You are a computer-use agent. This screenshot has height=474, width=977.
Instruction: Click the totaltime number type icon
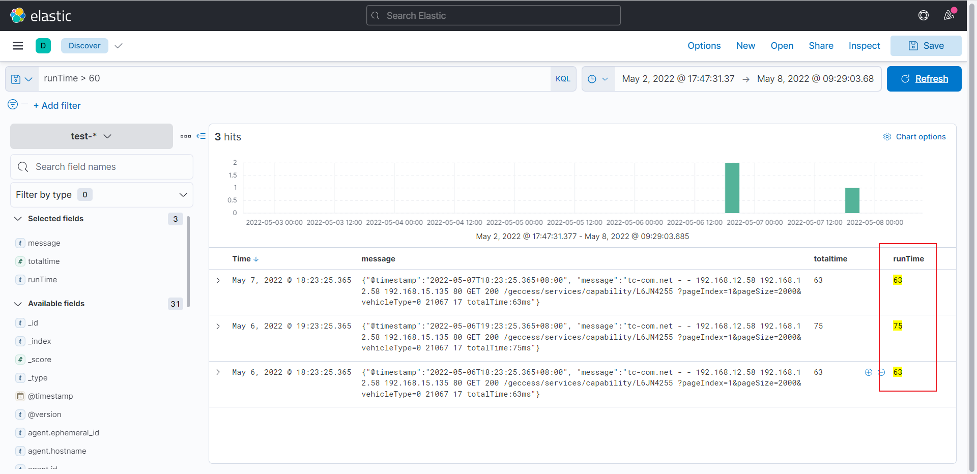coord(20,261)
